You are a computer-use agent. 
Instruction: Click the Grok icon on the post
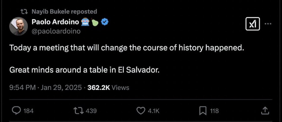click(253, 24)
